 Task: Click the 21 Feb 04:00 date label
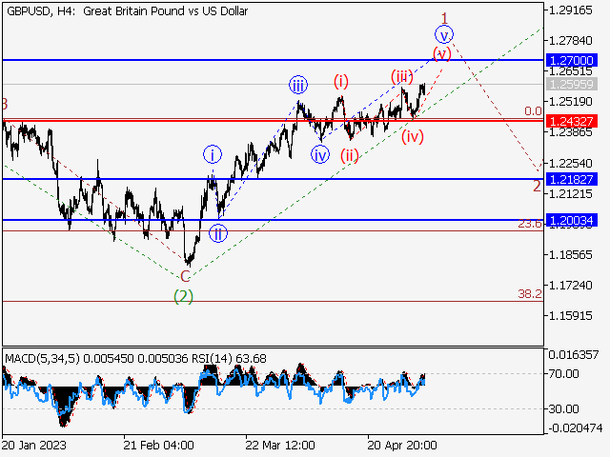[158, 445]
